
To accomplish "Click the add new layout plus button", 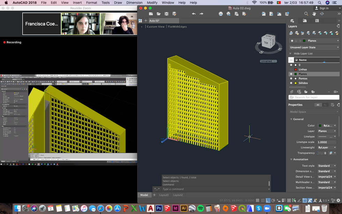I will pos(154,195).
